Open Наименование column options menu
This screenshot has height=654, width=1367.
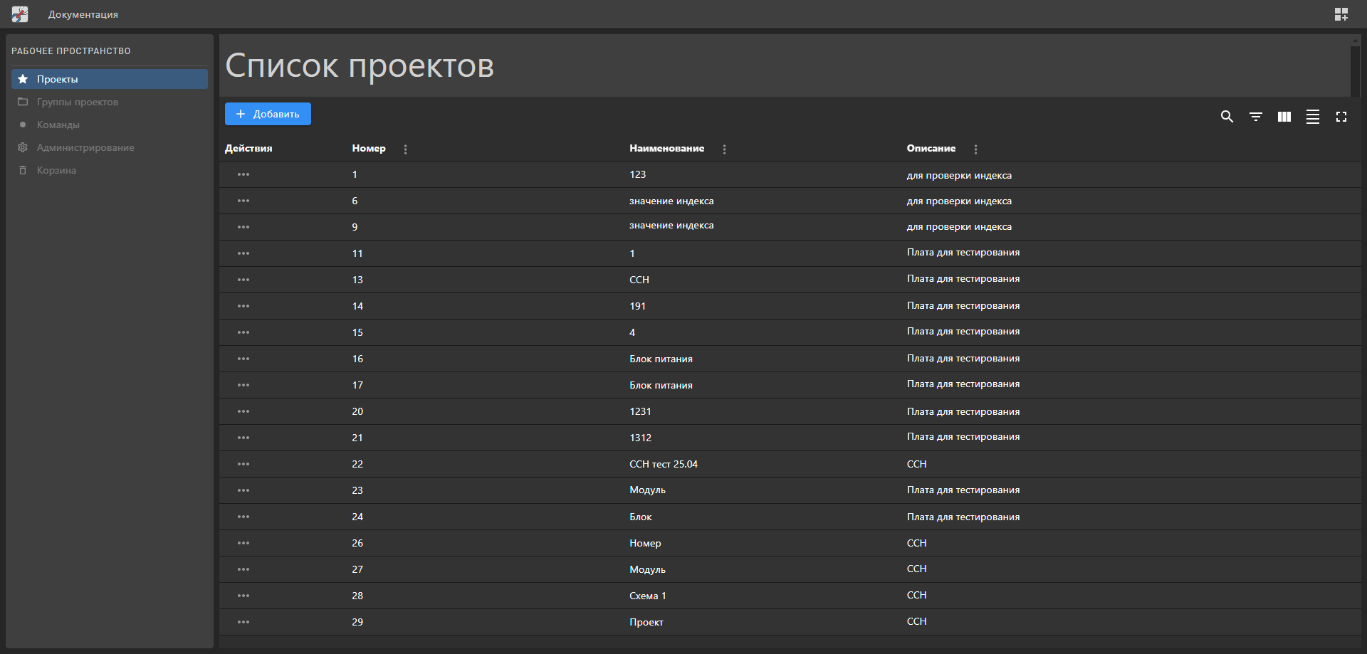point(725,149)
